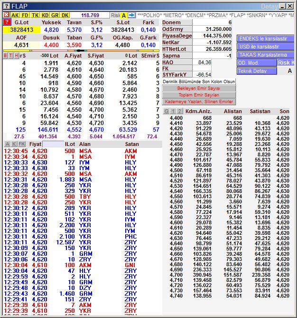Click the Kdm.Anlz. column header
Image resolution: width=297 pixels, height=318 pixels.
pos(199,111)
